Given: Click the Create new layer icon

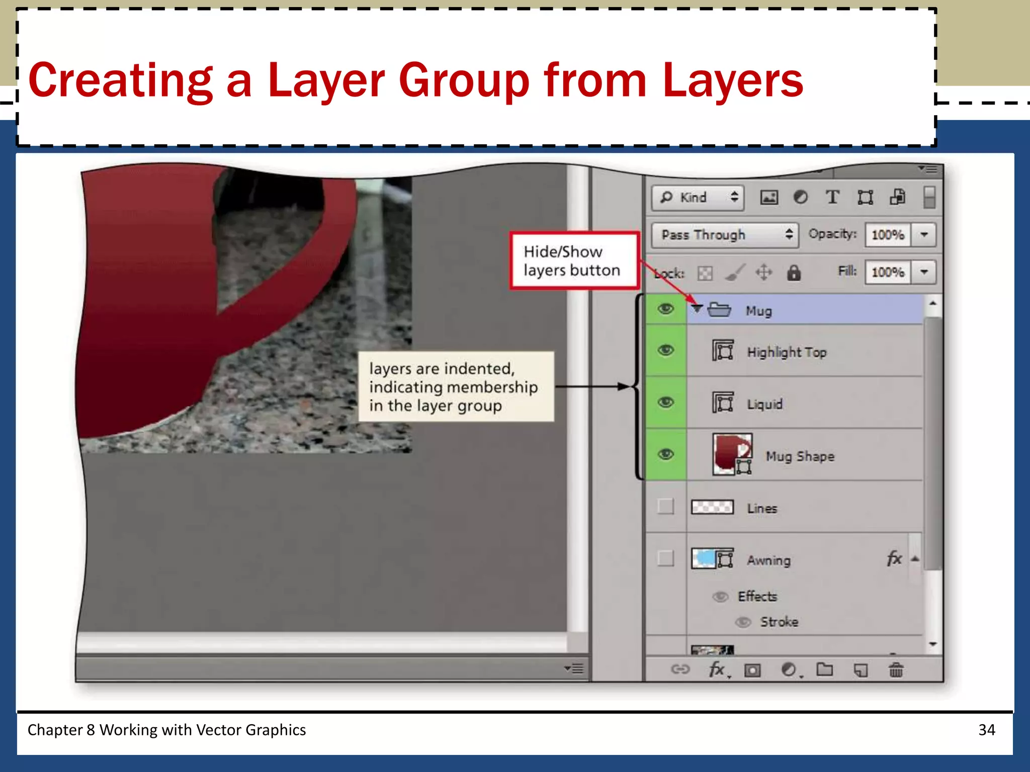Looking at the screenshot, I should (861, 670).
